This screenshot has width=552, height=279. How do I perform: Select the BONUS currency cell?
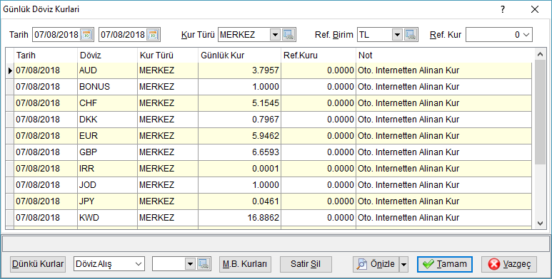click(x=107, y=87)
